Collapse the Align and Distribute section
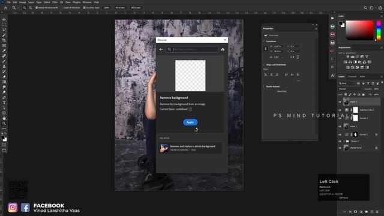Viewport: 384px width, 216px height. coord(264,65)
